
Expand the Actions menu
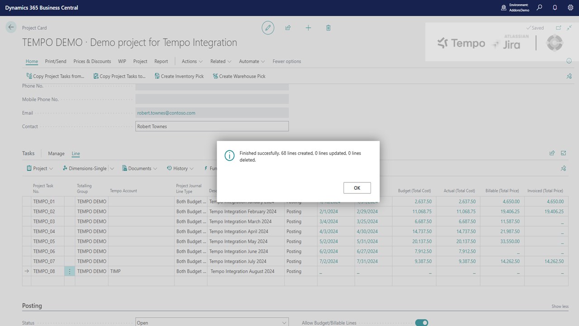point(192,61)
